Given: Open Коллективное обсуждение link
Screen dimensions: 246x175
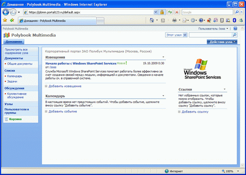Looking at the screenshot, I should pos(17,95).
